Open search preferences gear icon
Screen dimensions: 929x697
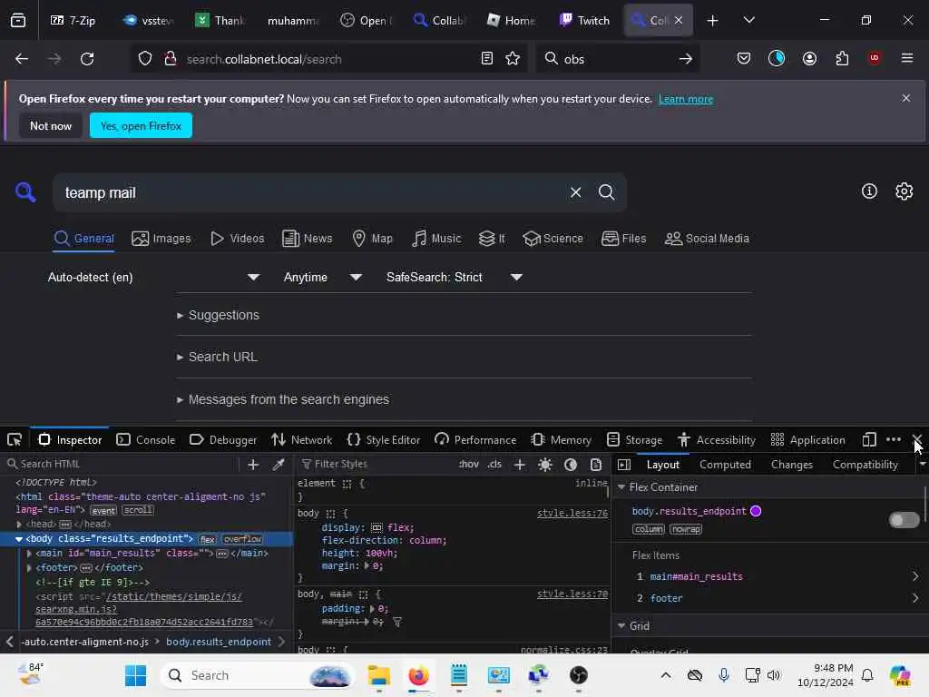coord(905,191)
